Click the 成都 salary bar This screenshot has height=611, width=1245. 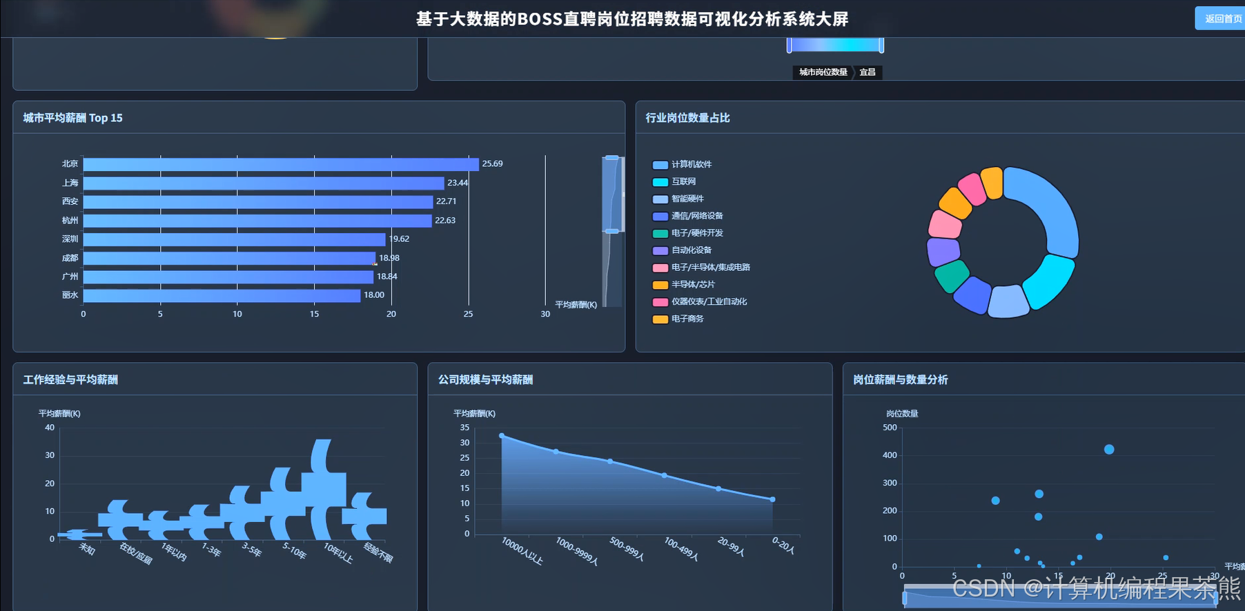[x=230, y=259]
